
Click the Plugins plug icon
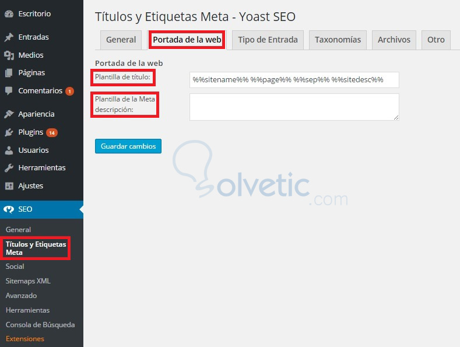(x=9, y=132)
